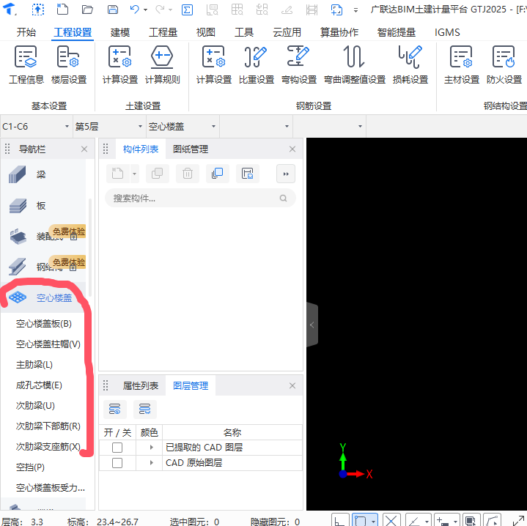Open the 工具 ribbon tab
This screenshot has height=526, width=527.
244,32
